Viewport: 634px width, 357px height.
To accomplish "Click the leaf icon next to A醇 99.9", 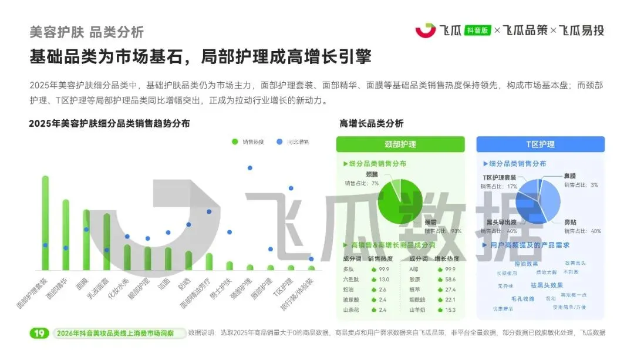I will click(x=439, y=270).
